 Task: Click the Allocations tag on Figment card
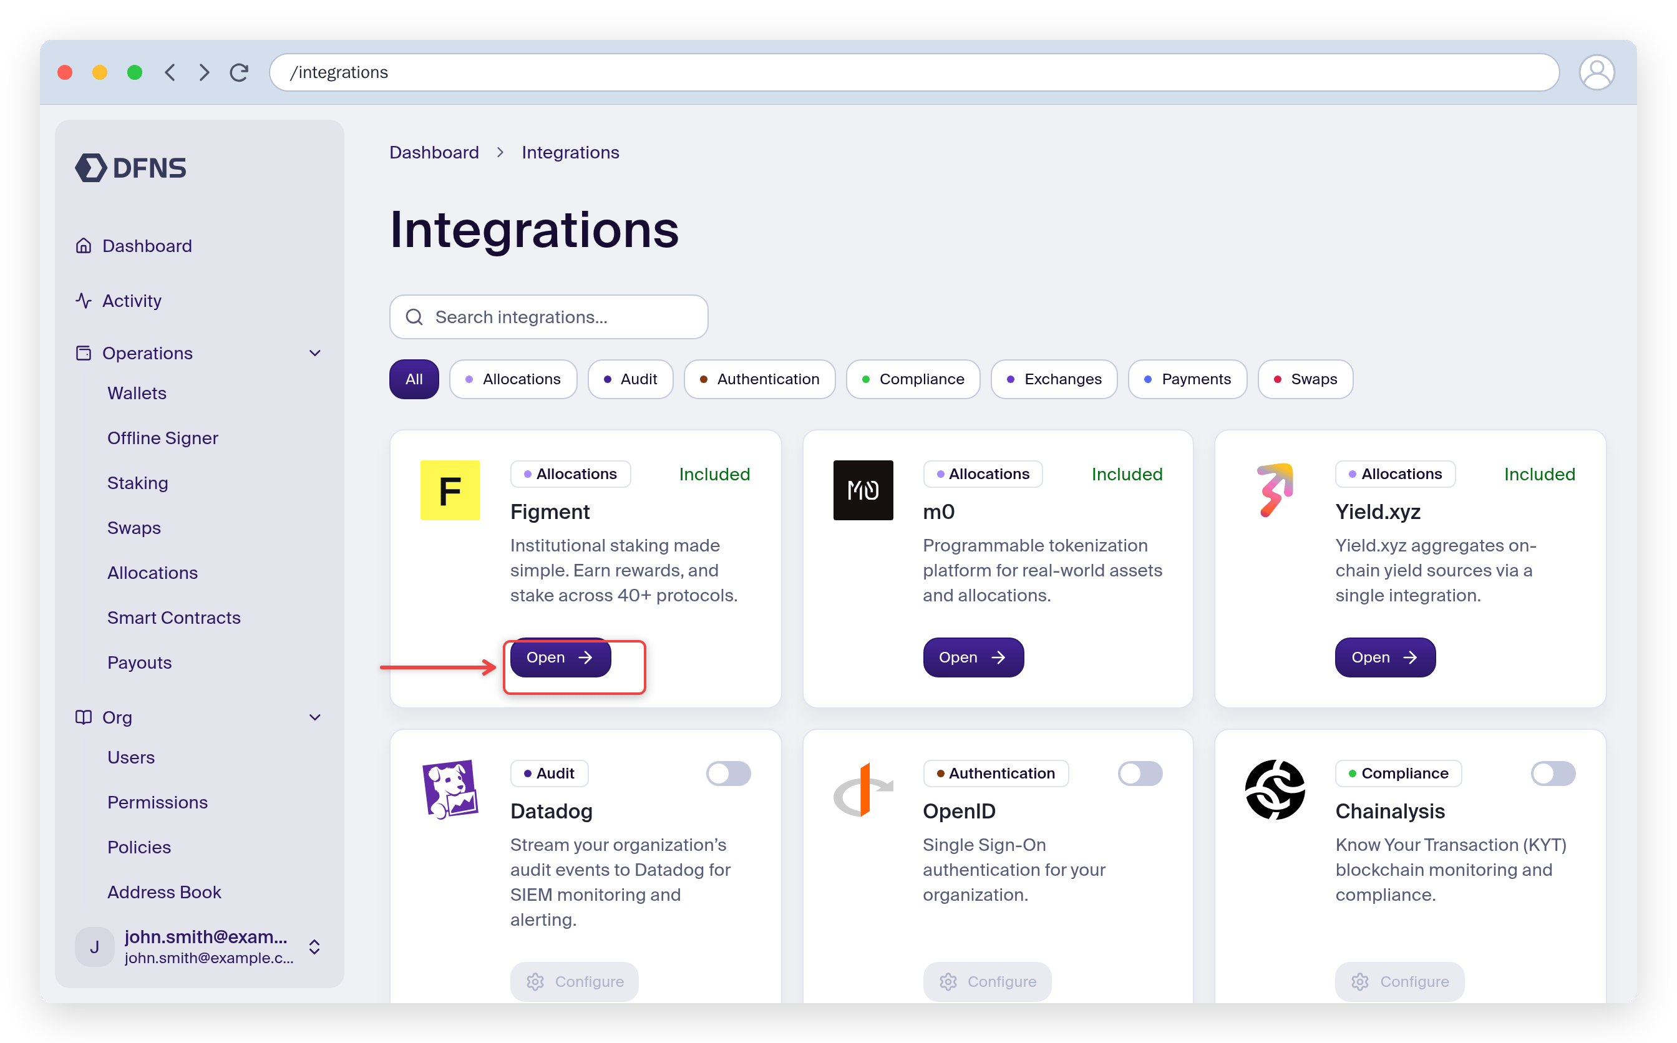click(x=570, y=474)
